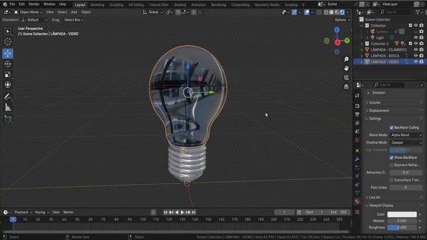Select the Select Box tool in toolbar
The width and height of the screenshot is (427, 240).
click(x=7, y=31)
